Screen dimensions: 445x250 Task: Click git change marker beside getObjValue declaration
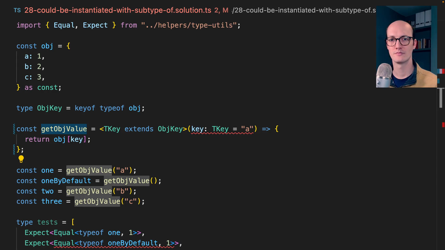(14, 129)
